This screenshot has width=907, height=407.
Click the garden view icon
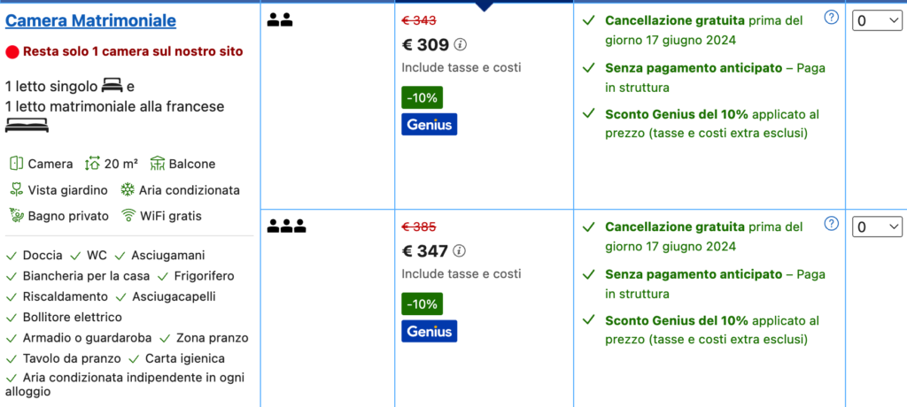pos(16,189)
